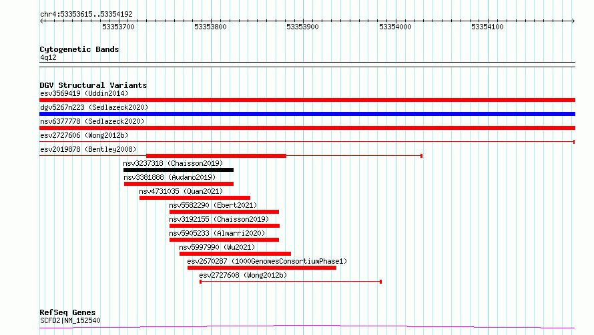Click the esv3569419 (Uddin2014) variant label
The height and width of the screenshot is (335, 594).
pos(84,93)
